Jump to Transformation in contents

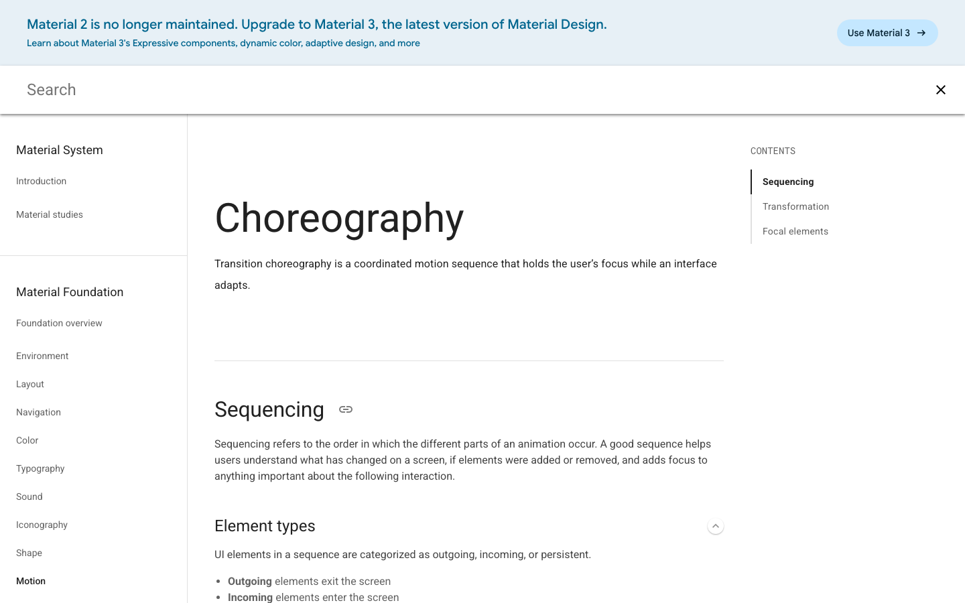coord(795,206)
